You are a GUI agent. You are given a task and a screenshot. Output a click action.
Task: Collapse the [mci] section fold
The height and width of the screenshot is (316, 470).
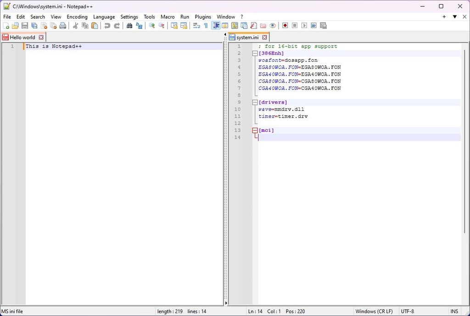(x=255, y=130)
